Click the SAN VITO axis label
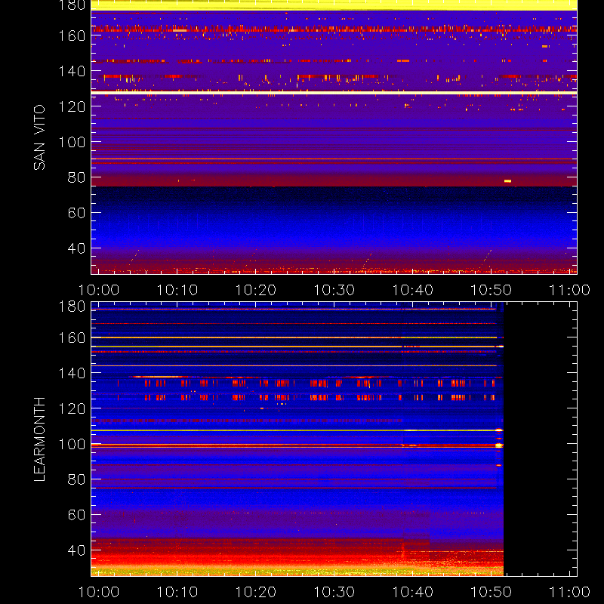The width and height of the screenshot is (604, 604). point(39,137)
